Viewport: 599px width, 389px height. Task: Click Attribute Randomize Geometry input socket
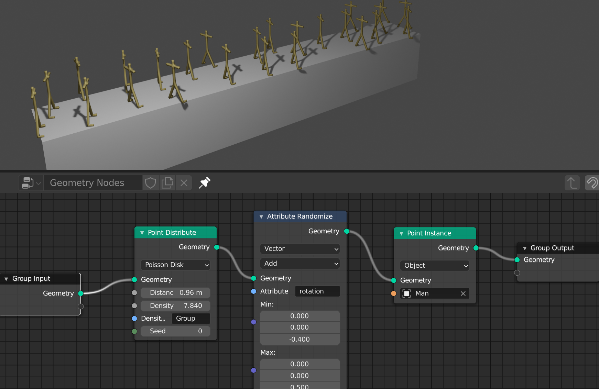coord(254,278)
